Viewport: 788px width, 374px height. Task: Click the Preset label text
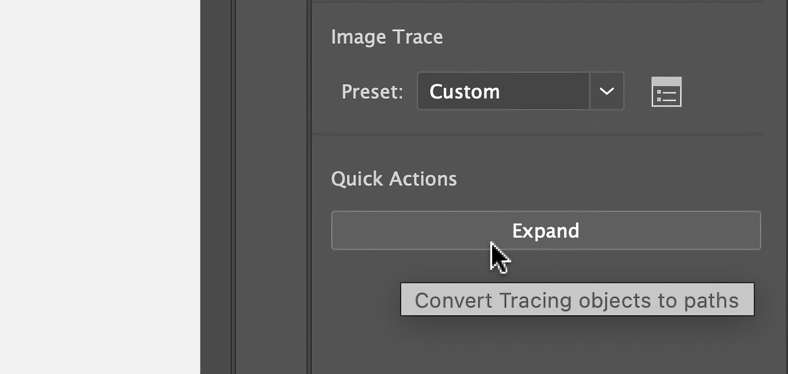372,92
